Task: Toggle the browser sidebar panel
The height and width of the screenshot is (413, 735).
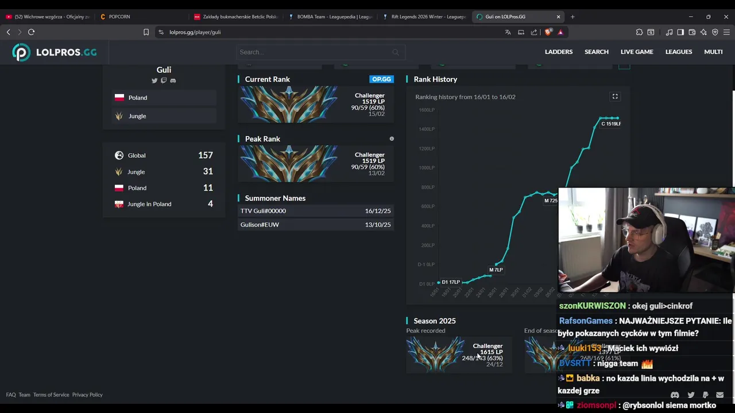Action: (680, 32)
